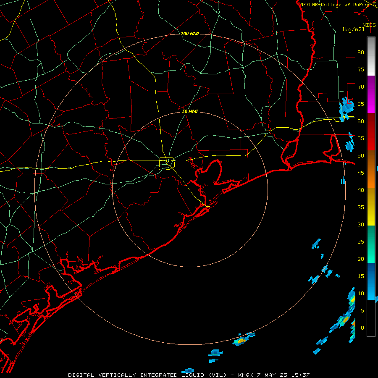Screen dimensions: 378x378
Task: Pick the purple-magenta band of the color bar
Action: click(x=371, y=94)
